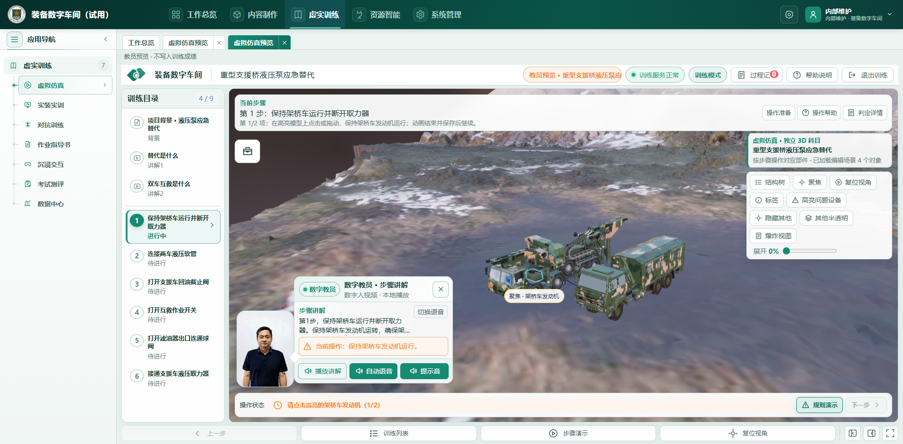Screen dimensions: 903x444
Task: Collapse the 应用导航 sidebar with chevron
Action: [106, 39]
